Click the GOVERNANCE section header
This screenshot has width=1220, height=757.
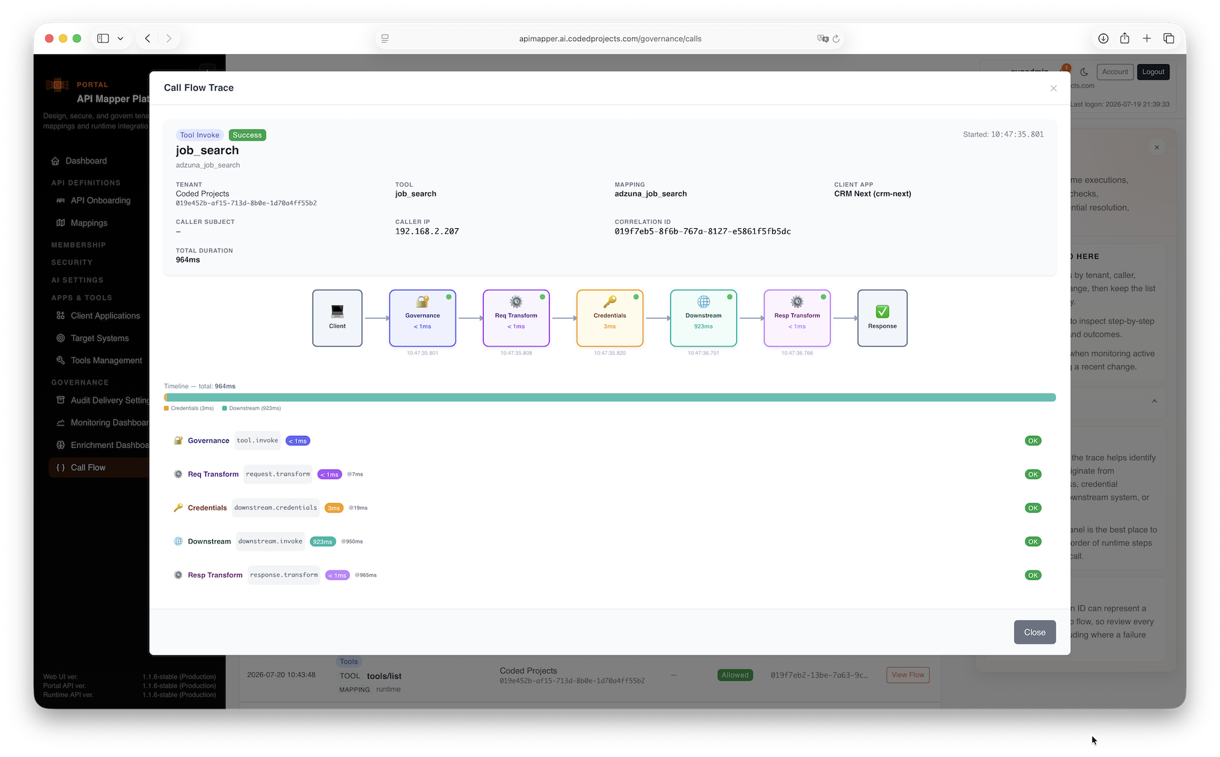[80, 383]
